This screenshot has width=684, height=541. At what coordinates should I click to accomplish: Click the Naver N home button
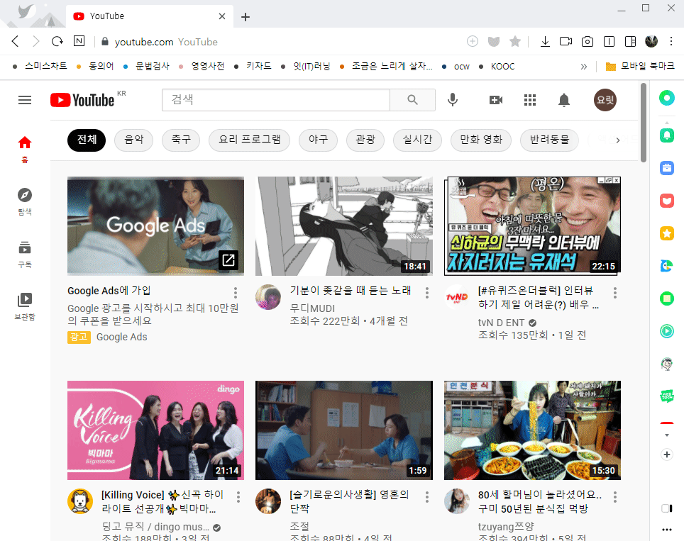(x=79, y=41)
